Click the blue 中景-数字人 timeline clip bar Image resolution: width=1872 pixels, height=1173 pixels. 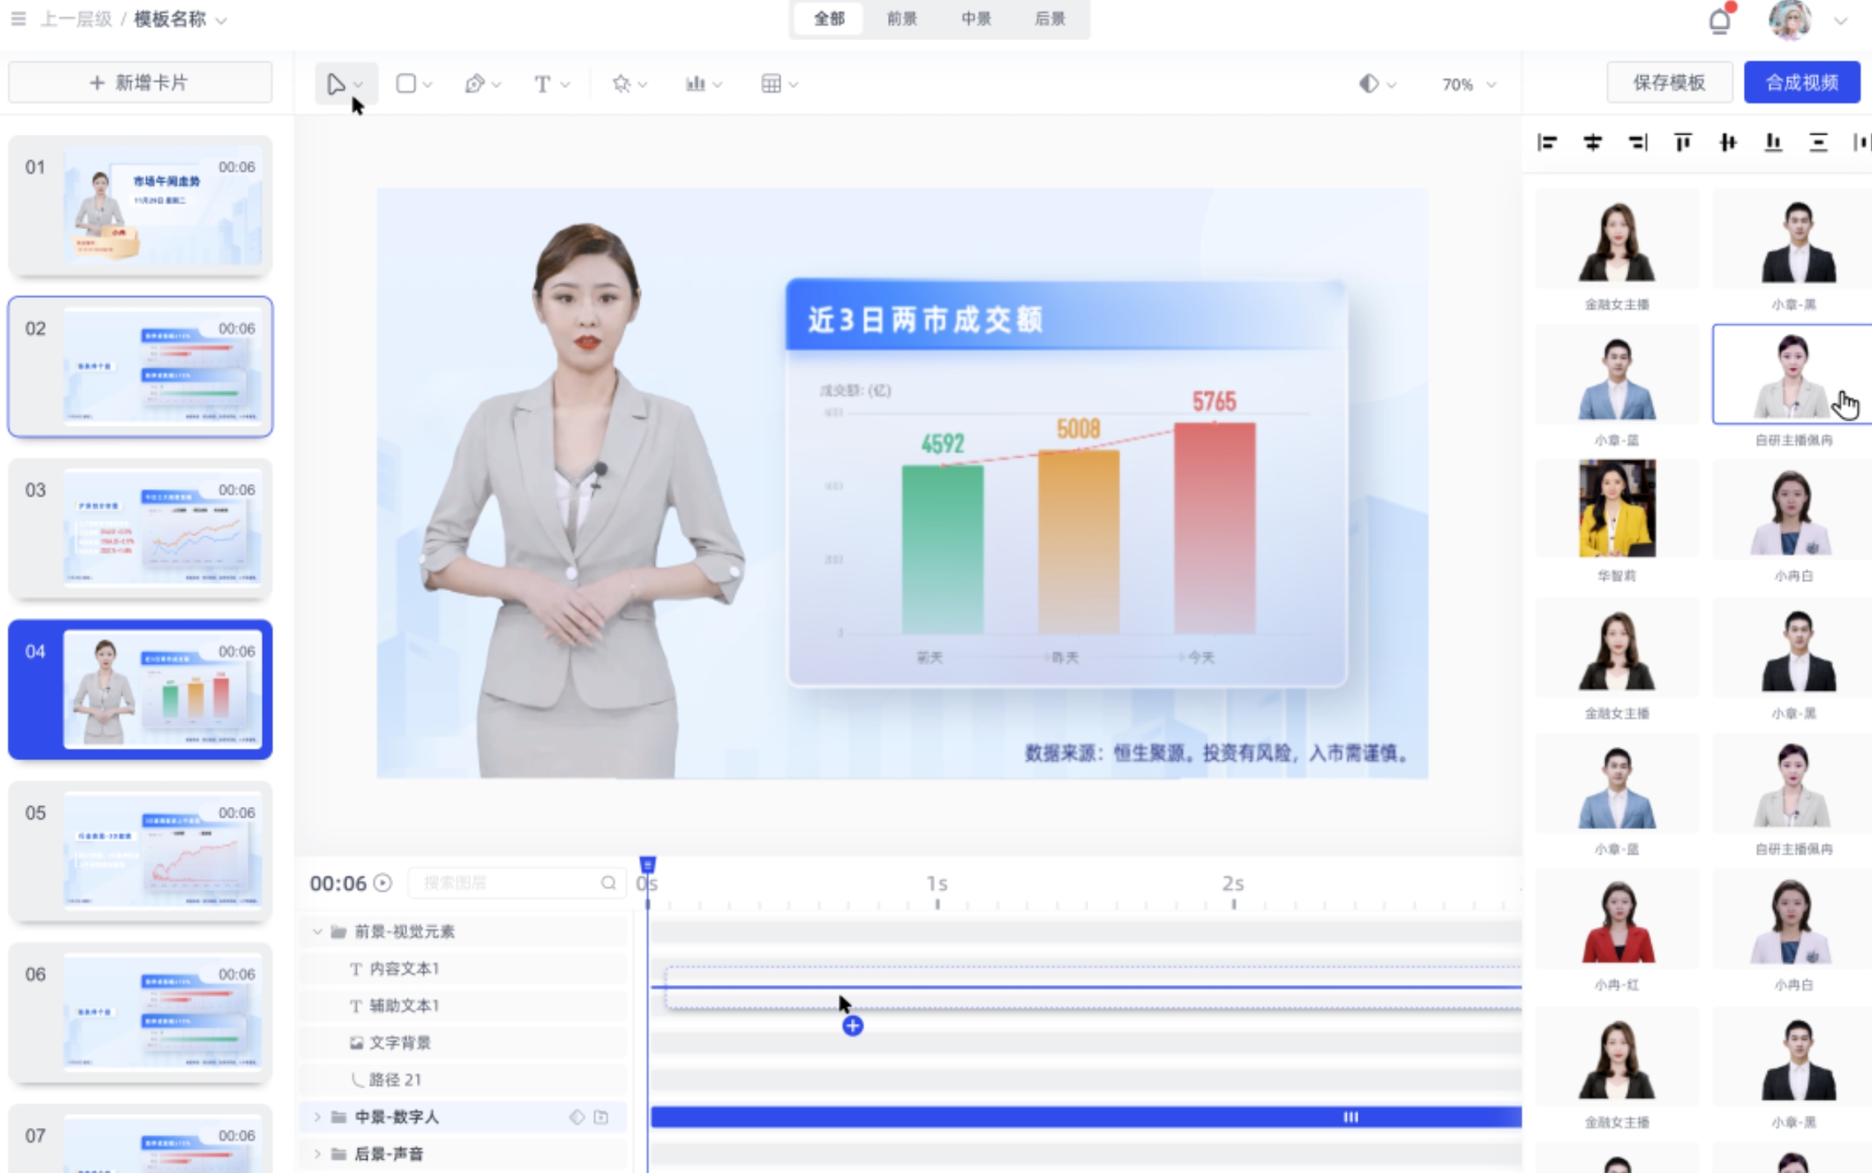[1086, 1117]
